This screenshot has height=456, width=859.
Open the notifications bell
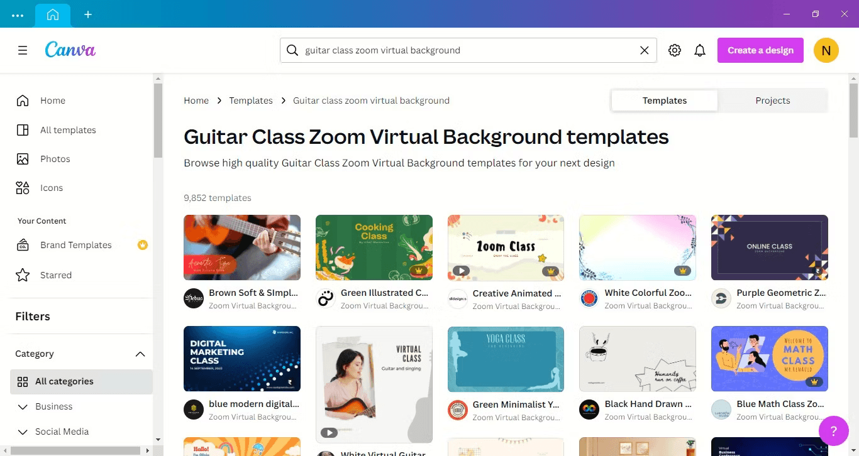tap(700, 50)
